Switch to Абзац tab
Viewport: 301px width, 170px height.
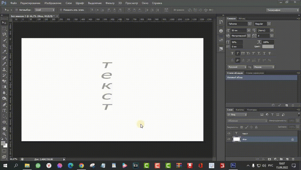coord(242,19)
